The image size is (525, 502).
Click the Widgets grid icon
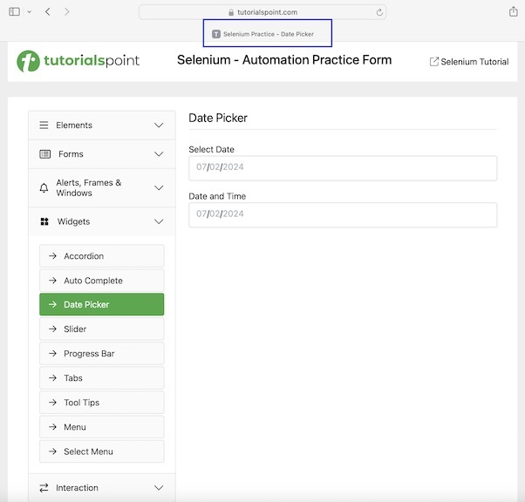[44, 221]
